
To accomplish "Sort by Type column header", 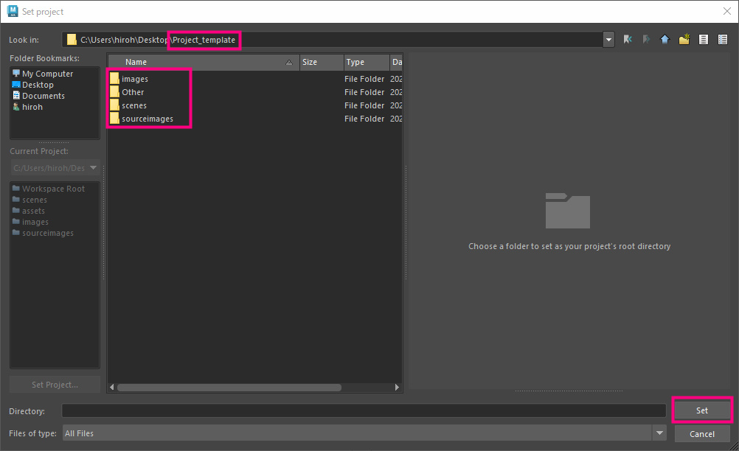I will [367, 62].
